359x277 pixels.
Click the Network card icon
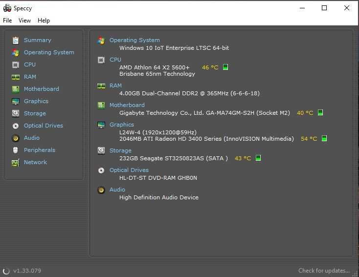tap(16, 163)
